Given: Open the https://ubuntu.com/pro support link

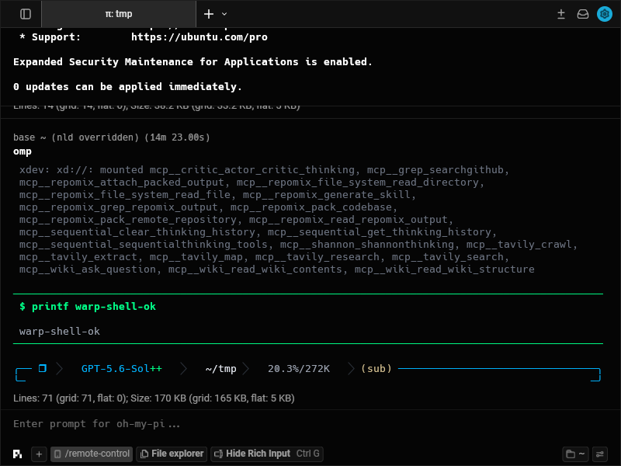Looking at the screenshot, I should click(199, 37).
